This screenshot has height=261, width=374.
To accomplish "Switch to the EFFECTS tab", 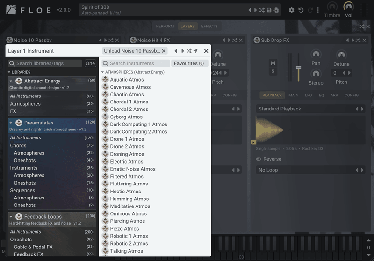I will point(209,27).
